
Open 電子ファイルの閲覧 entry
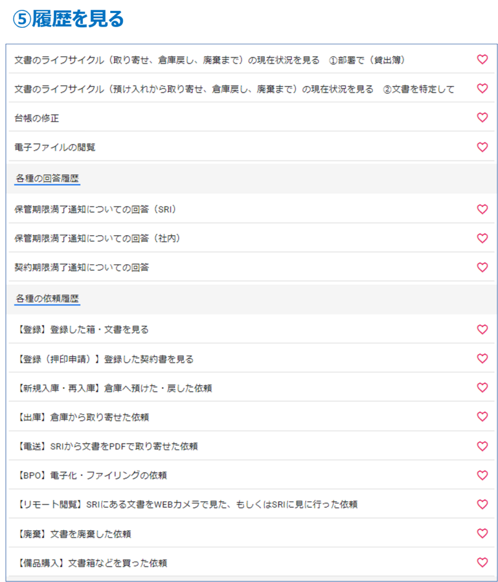click(x=55, y=147)
